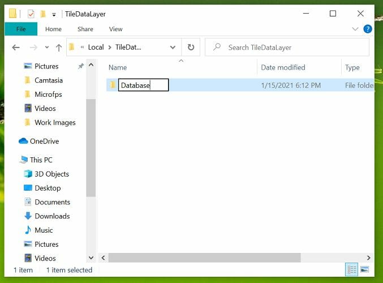Click the OneDrive cloud icon
The width and height of the screenshot is (383, 283).
point(23,141)
